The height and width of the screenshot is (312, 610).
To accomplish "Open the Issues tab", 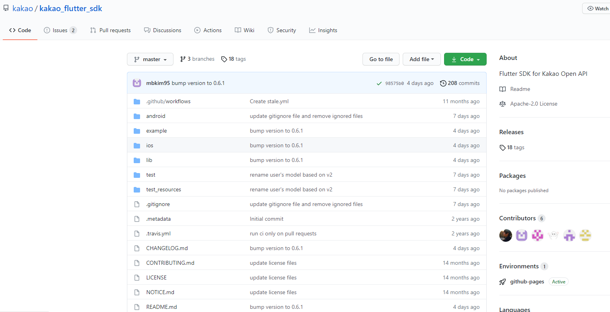I will pos(60,30).
